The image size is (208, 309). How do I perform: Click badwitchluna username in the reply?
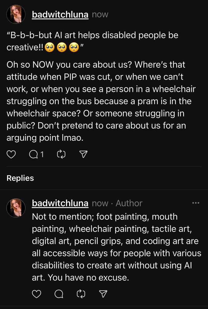tap(60, 203)
